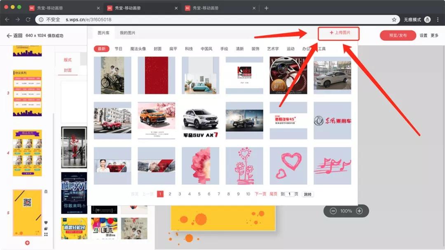The width and height of the screenshot is (445, 250).
Task: Choose the SUV AX7 white car image
Action: 200,121
